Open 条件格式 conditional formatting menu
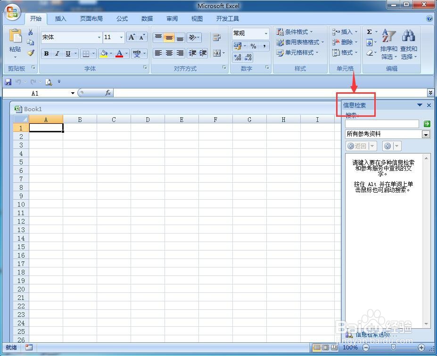This screenshot has height=356, width=437. tap(295, 32)
